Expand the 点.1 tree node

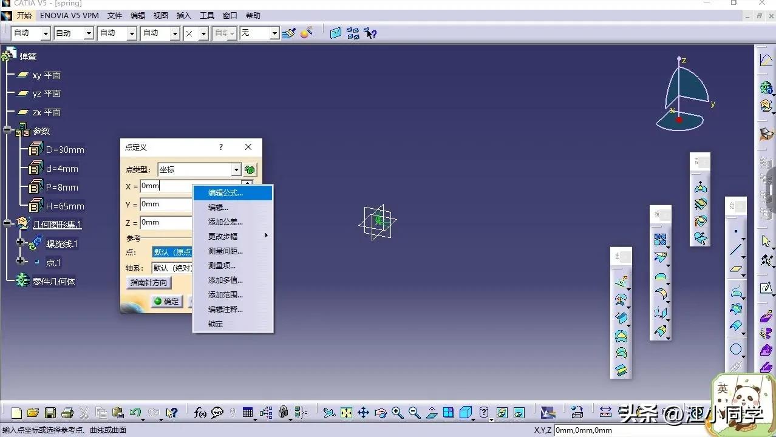click(21, 262)
